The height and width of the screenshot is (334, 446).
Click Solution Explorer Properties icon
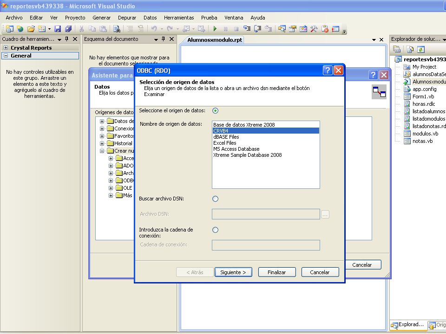tap(397, 49)
